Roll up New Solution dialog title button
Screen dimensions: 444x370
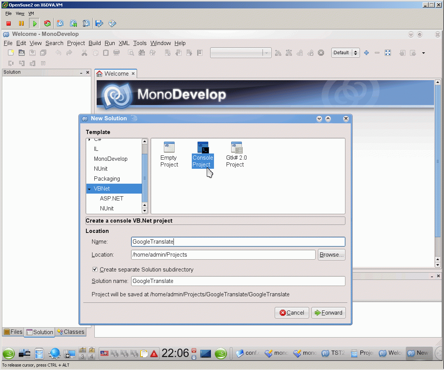[328, 118]
